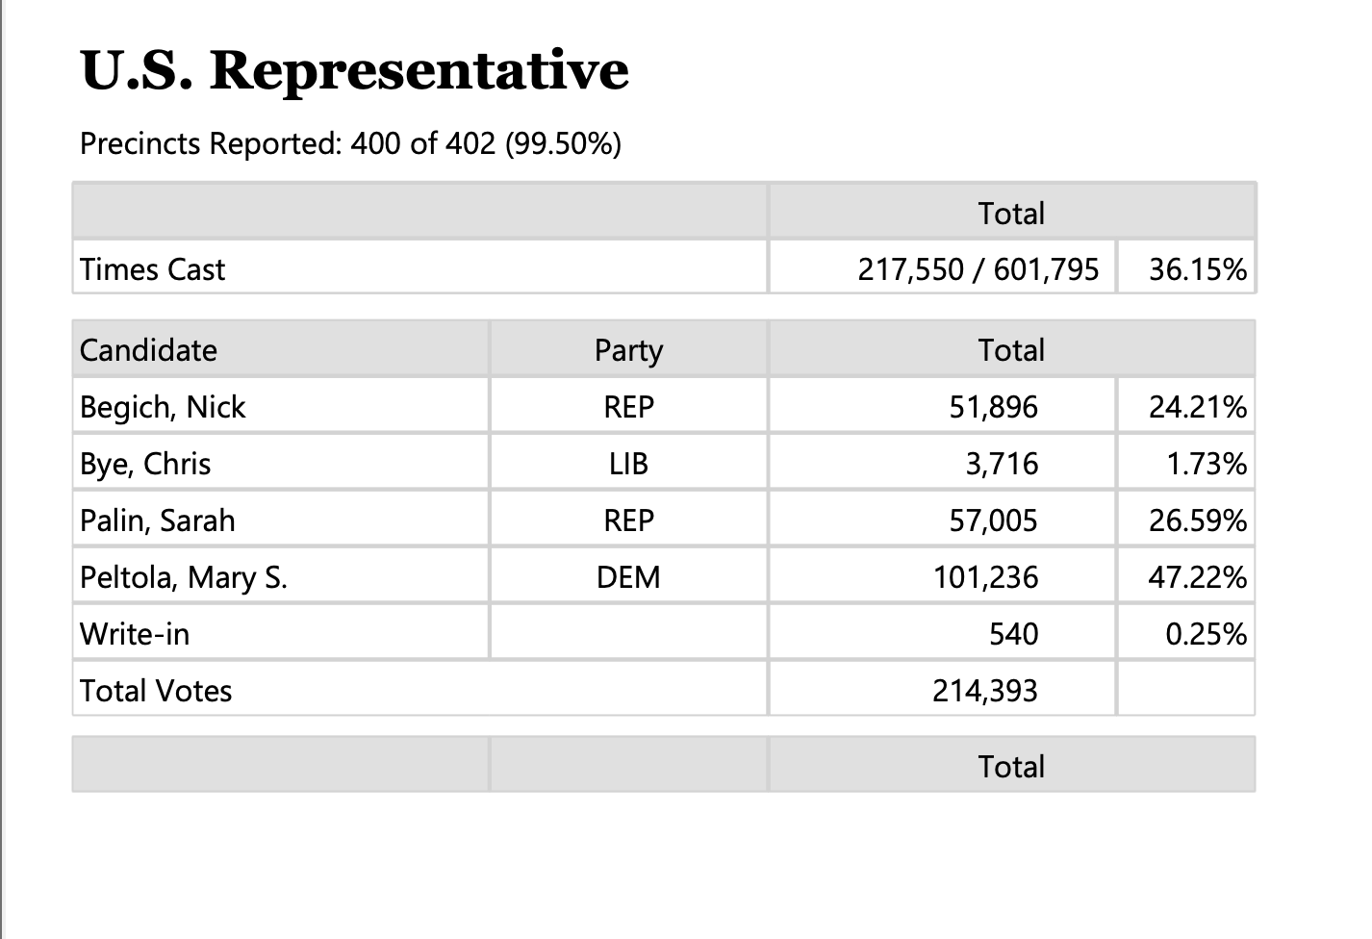Click the U.S. Representative heading
The height and width of the screenshot is (939, 1372).
[x=354, y=70]
